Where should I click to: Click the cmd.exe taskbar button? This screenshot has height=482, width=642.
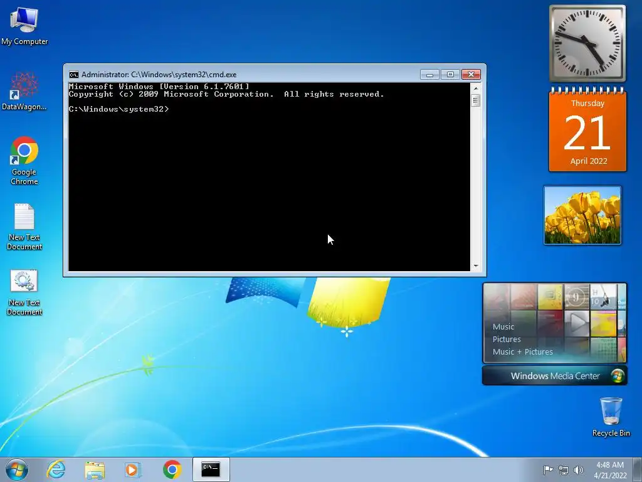211,469
